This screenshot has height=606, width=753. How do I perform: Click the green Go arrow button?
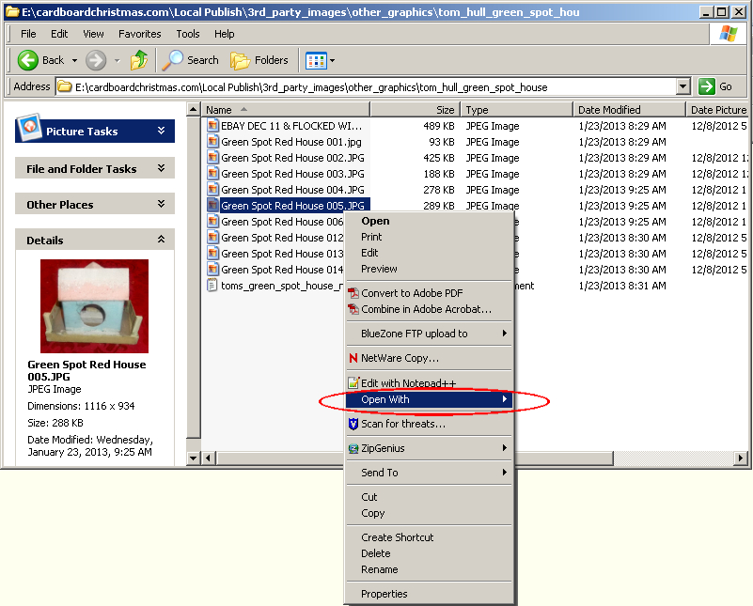tap(716, 86)
